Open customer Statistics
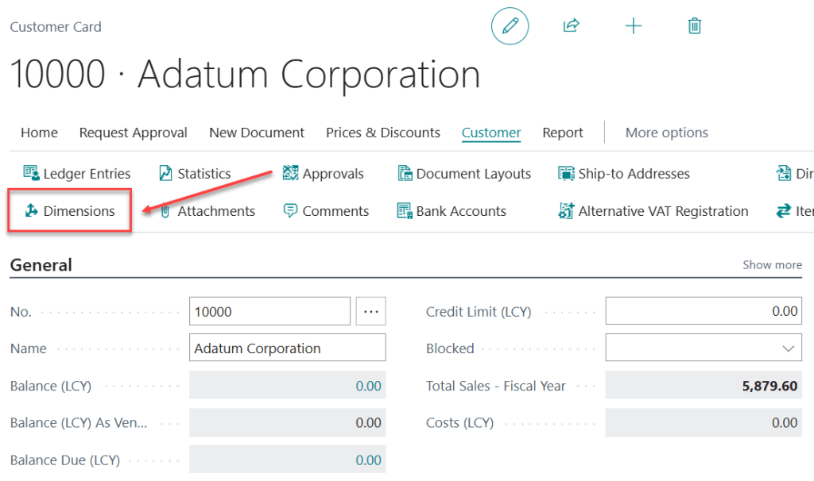The width and height of the screenshot is (814, 481). click(x=194, y=173)
